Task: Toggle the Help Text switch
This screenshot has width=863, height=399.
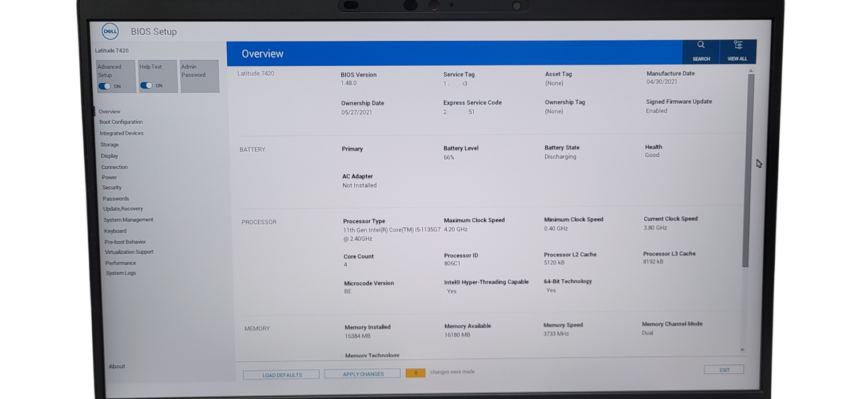Action: click(146, 85)
